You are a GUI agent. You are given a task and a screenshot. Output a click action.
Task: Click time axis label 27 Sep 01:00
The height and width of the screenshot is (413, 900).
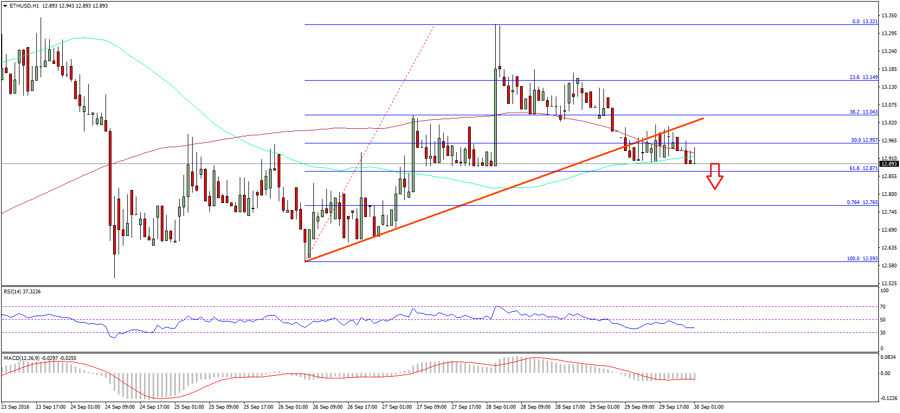tap(397, 407)
